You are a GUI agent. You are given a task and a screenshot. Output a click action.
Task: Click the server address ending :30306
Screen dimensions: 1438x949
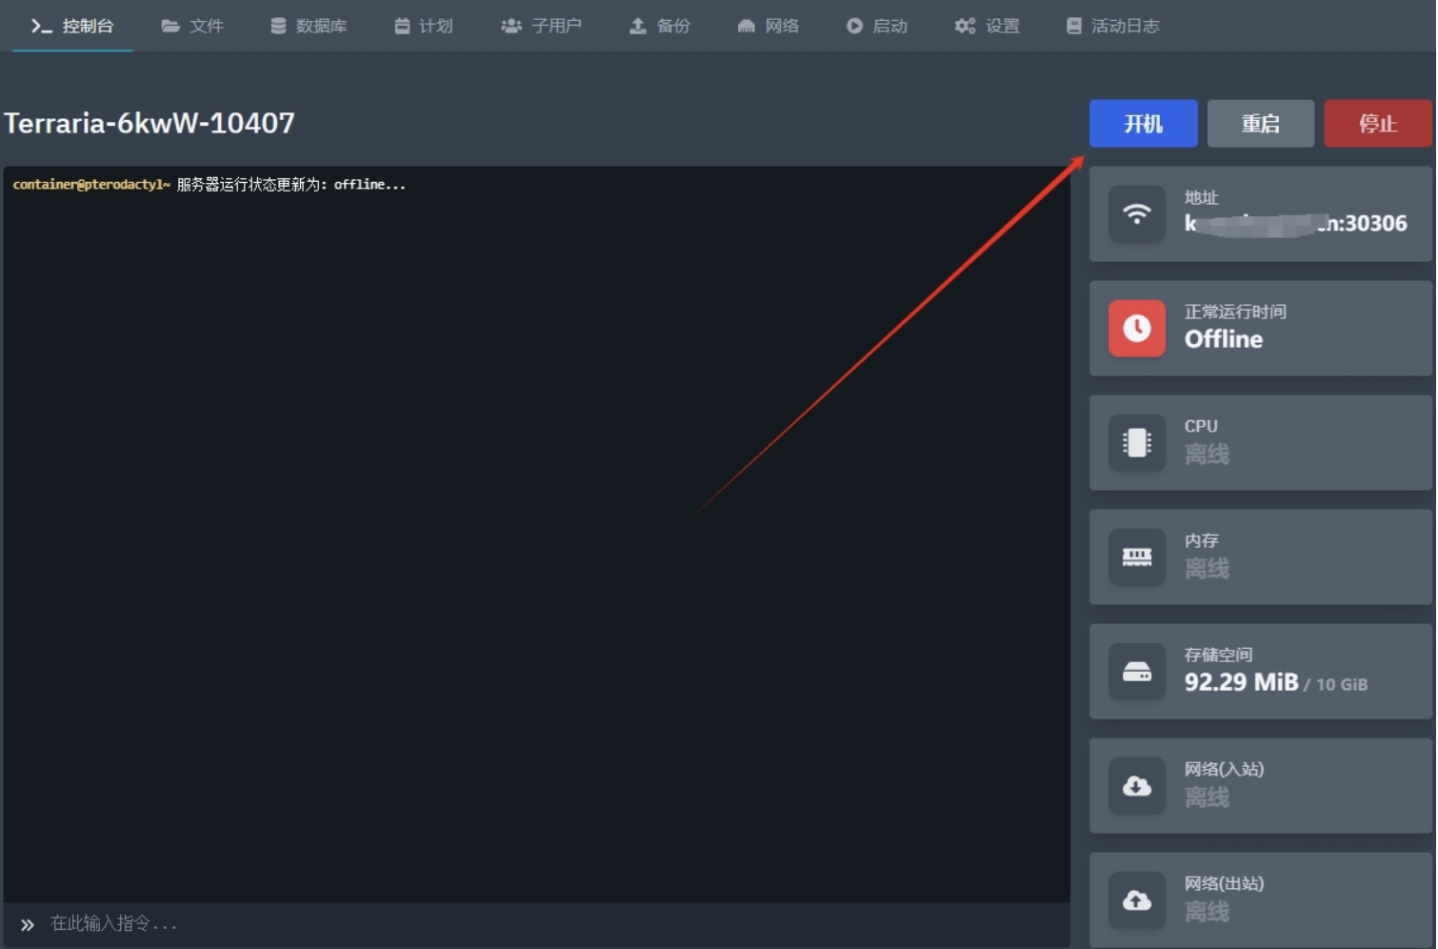(x=1295, y=224)
